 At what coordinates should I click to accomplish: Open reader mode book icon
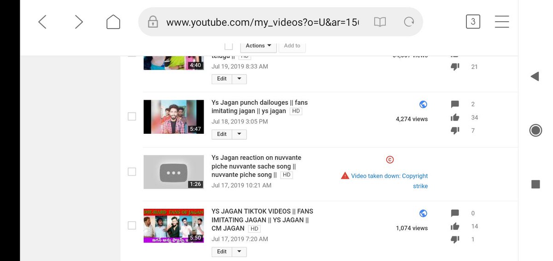coord(380,22)
